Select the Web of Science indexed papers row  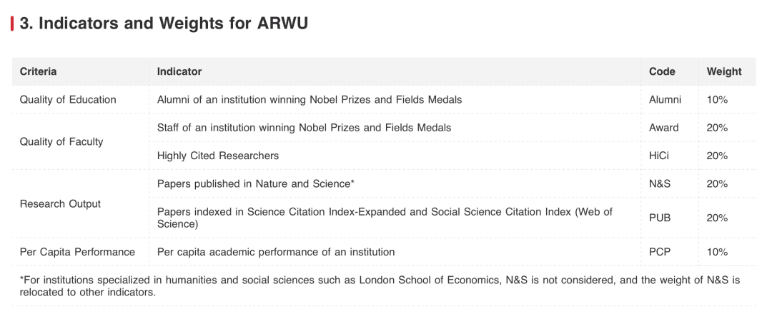385,218
